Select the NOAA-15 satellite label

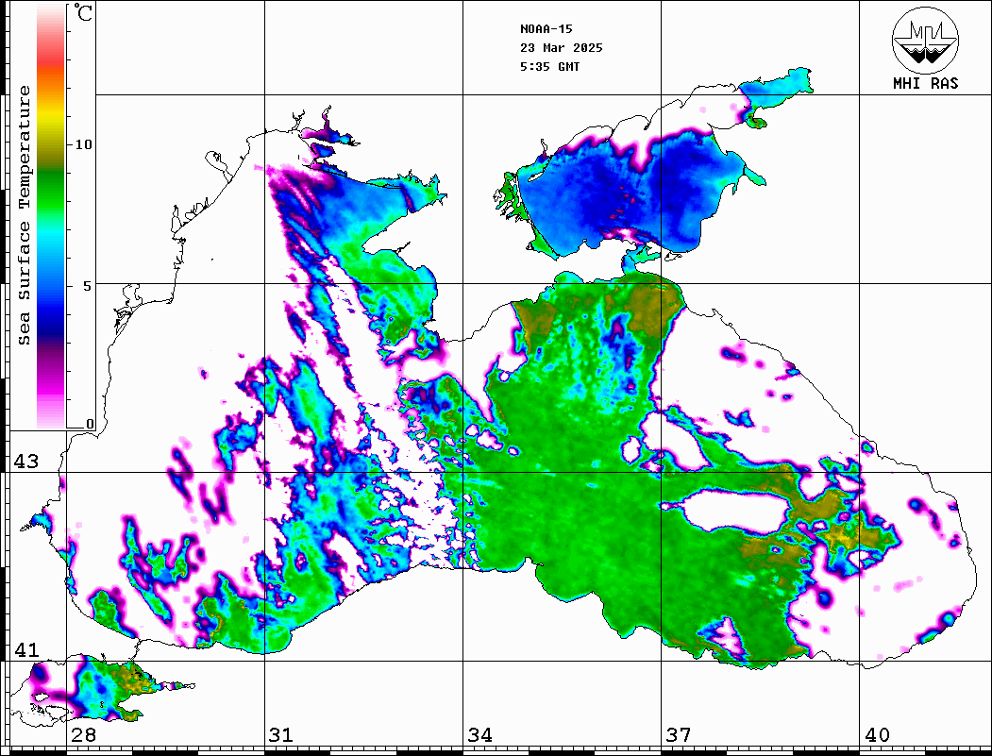coord(546,28)
